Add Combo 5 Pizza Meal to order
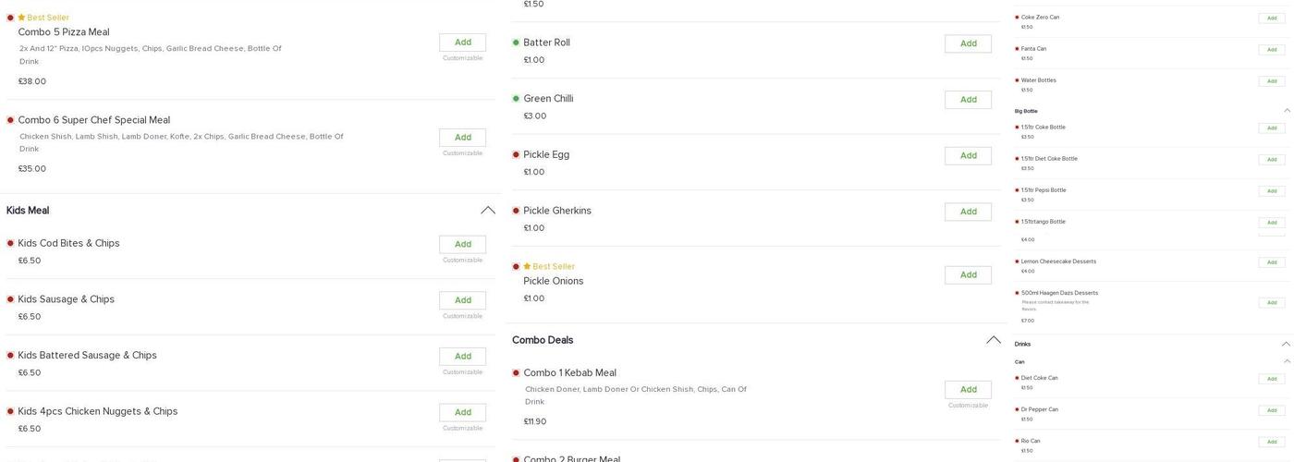This screenshot has width=1294, height=462. pos(462,43)
